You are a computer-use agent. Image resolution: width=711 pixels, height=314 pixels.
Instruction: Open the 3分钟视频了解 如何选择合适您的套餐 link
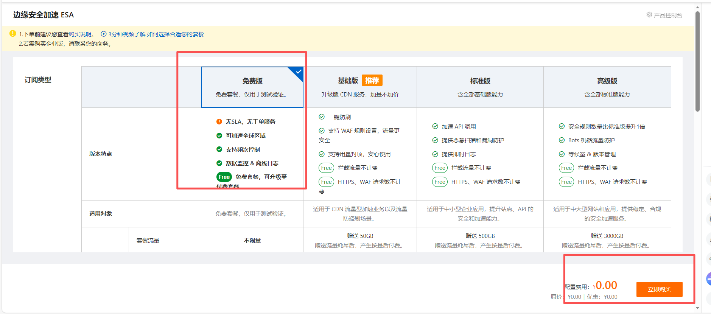156,34
